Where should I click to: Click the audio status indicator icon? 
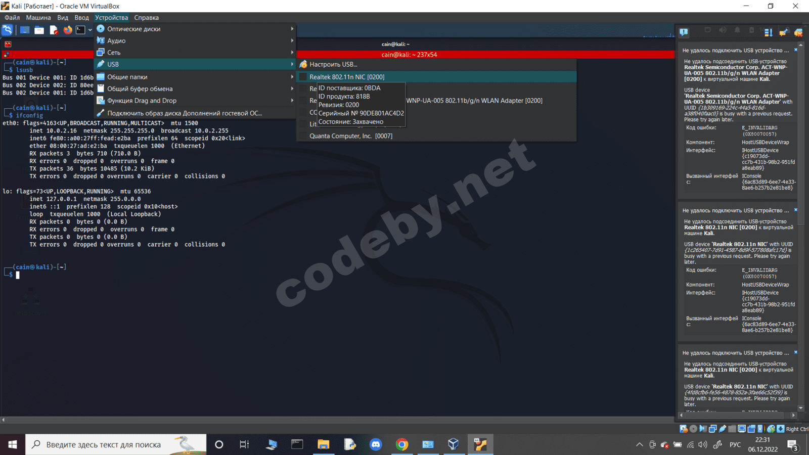703,429
